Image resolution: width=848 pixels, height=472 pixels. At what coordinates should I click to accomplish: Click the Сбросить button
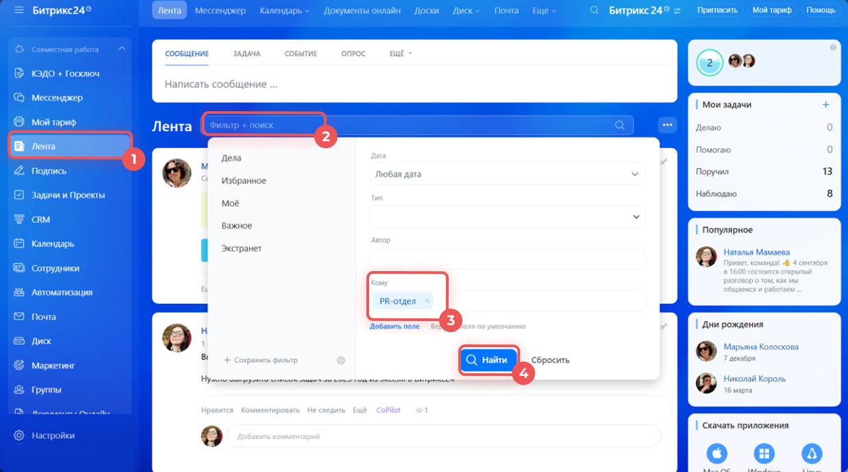(550, 359)
